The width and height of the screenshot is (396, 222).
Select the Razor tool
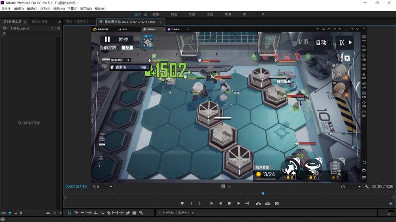(109, 213)
